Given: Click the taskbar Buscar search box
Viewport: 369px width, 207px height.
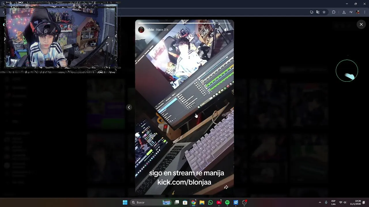Looking at the screenshot, I should point(151,202).
